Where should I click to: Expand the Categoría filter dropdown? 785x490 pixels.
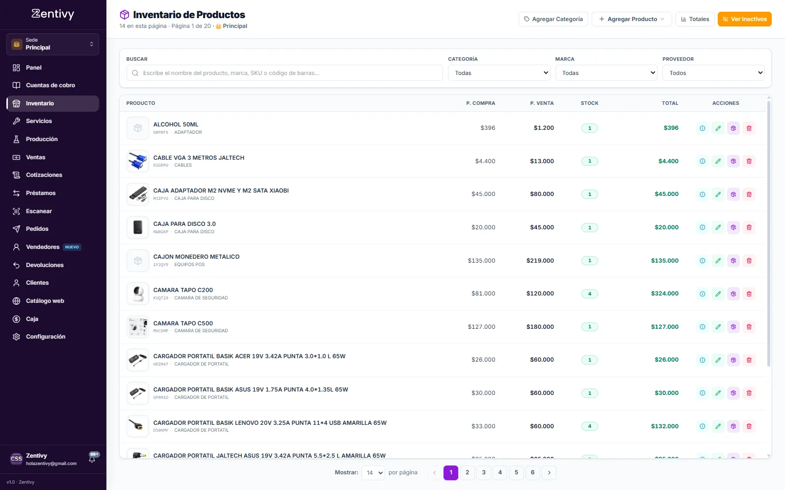(499, 73)
